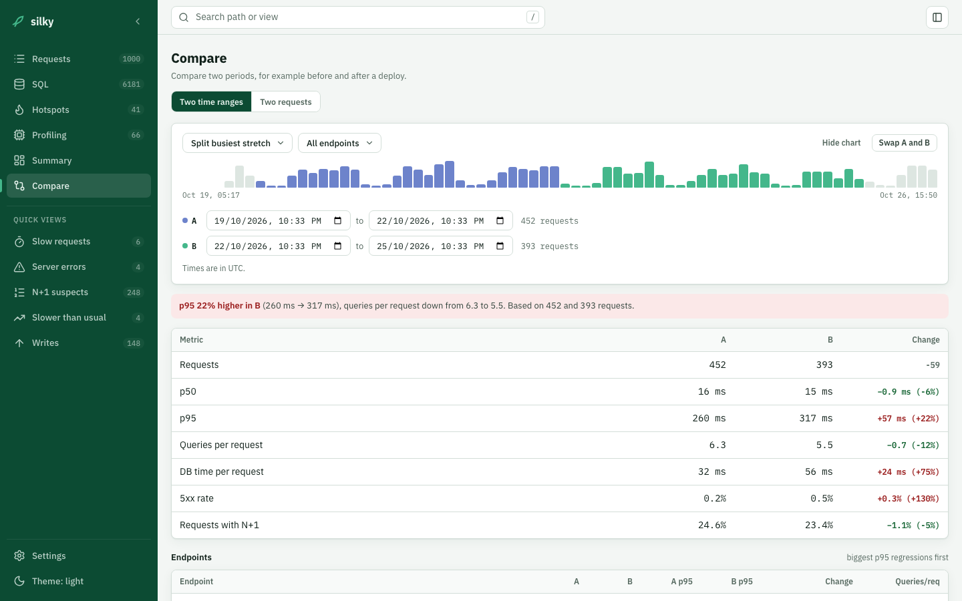
Task: Click the B end date-time input field
Action: [x=441, y=246]
